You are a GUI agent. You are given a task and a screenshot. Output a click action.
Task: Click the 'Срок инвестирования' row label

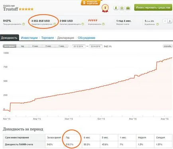pos(17,137)
